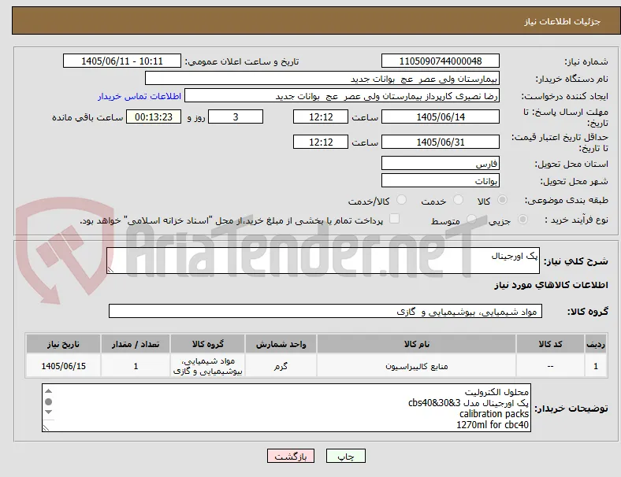Click the تاریخ نیاز column header
Image resolution: width=621 pixels, height=477 pixels.
tap(63, 344)
